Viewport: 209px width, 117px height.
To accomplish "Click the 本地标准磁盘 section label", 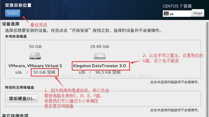I will pos(16,36).
